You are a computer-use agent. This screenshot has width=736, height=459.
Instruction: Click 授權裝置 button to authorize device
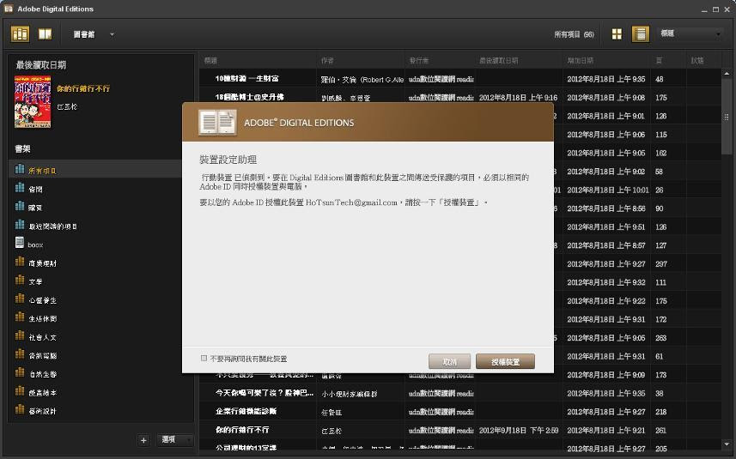point(505,361)
